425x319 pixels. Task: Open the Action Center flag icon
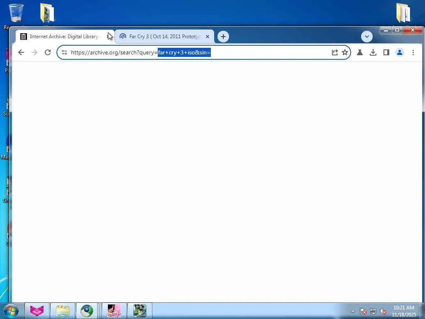click(x=363, y=311)
